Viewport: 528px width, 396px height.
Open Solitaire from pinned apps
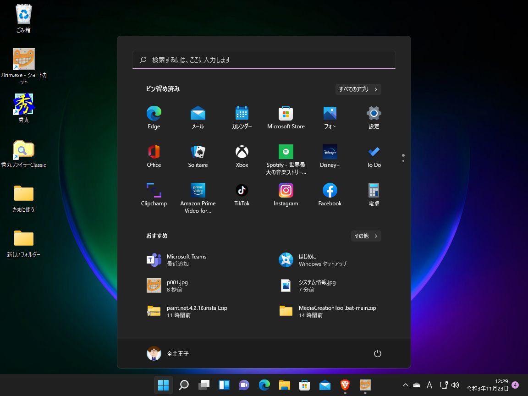point(198,156)
